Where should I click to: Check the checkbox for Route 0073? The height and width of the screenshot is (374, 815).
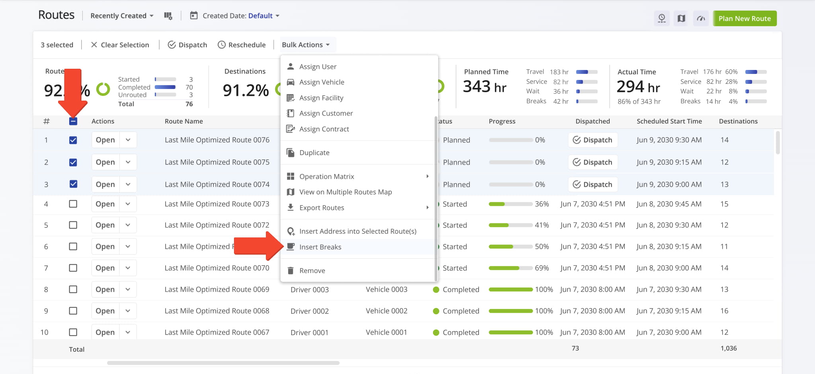[x=73, y=204]
